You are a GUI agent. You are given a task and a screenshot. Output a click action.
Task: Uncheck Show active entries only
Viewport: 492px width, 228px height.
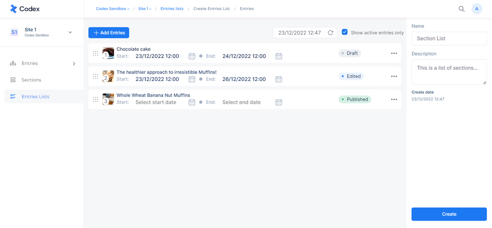coord(344,32)
